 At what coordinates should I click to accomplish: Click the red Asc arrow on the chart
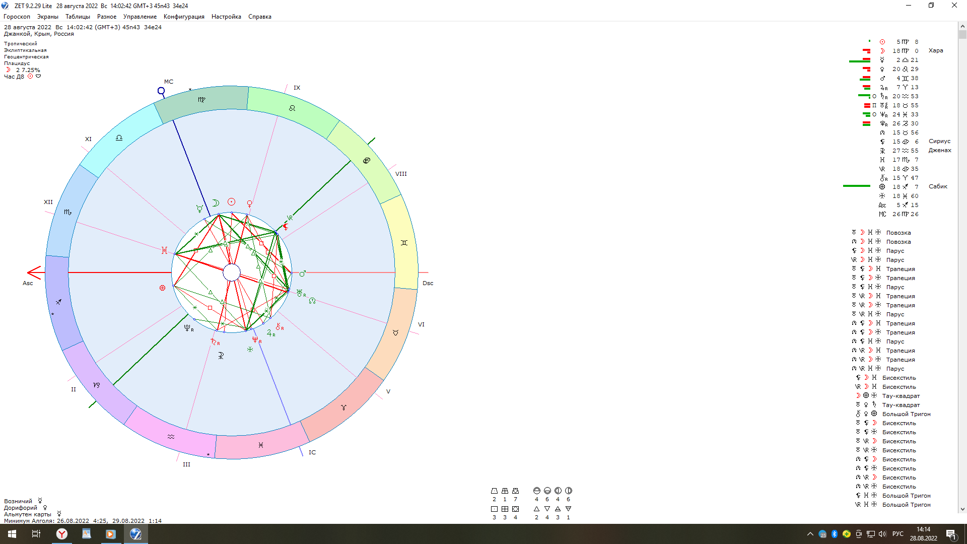(34, 273)
